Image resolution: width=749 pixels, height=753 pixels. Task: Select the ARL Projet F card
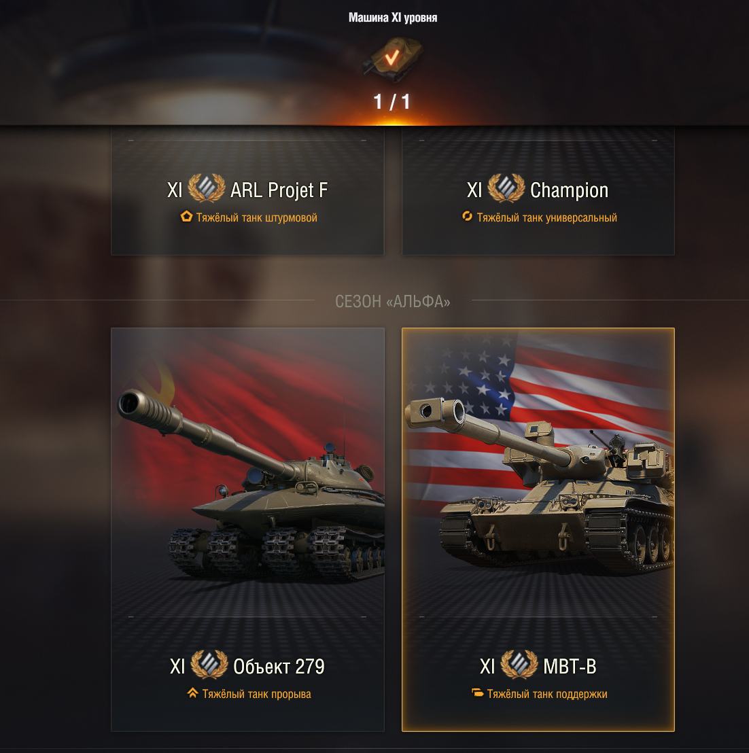click(x=248, y=191)
